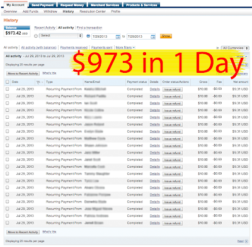The image size is (252, 247).
Task: Click Move to Recent Activity above the table
Action: 23,74
